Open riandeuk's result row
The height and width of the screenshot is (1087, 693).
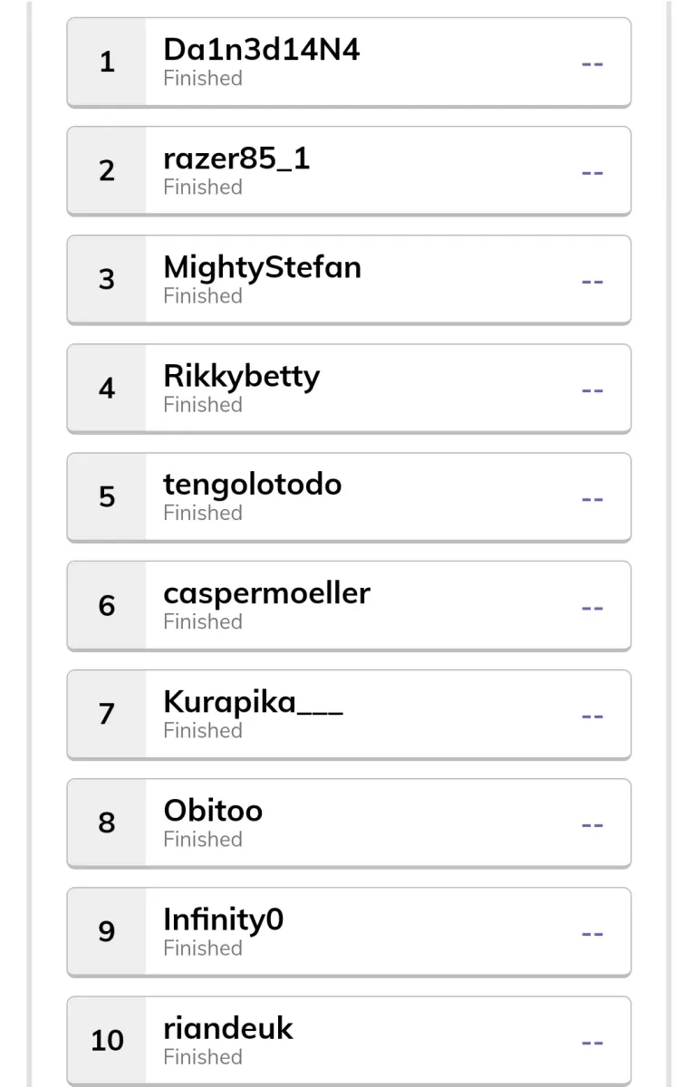349,1041
